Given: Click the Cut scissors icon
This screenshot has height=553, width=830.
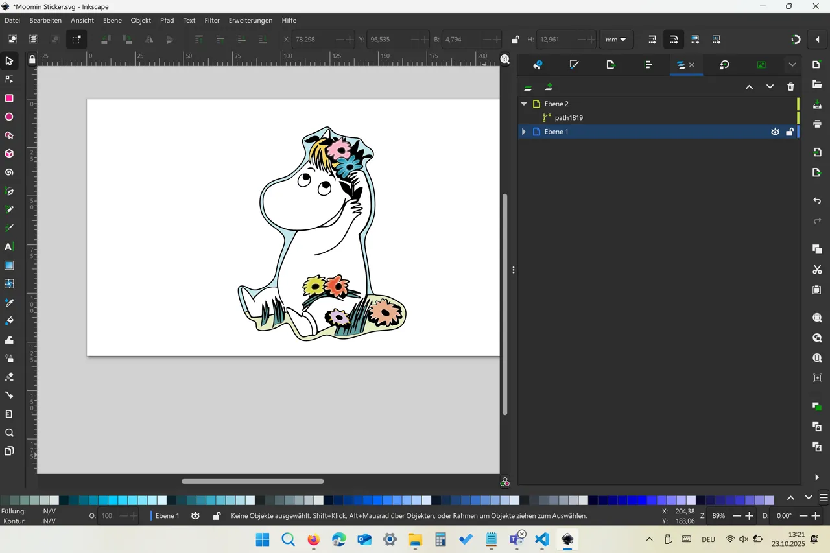Looking at the screenshot, I should pos(817,270).
